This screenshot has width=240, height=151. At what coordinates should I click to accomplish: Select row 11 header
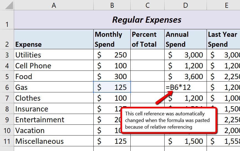click(x=7, y=141)
